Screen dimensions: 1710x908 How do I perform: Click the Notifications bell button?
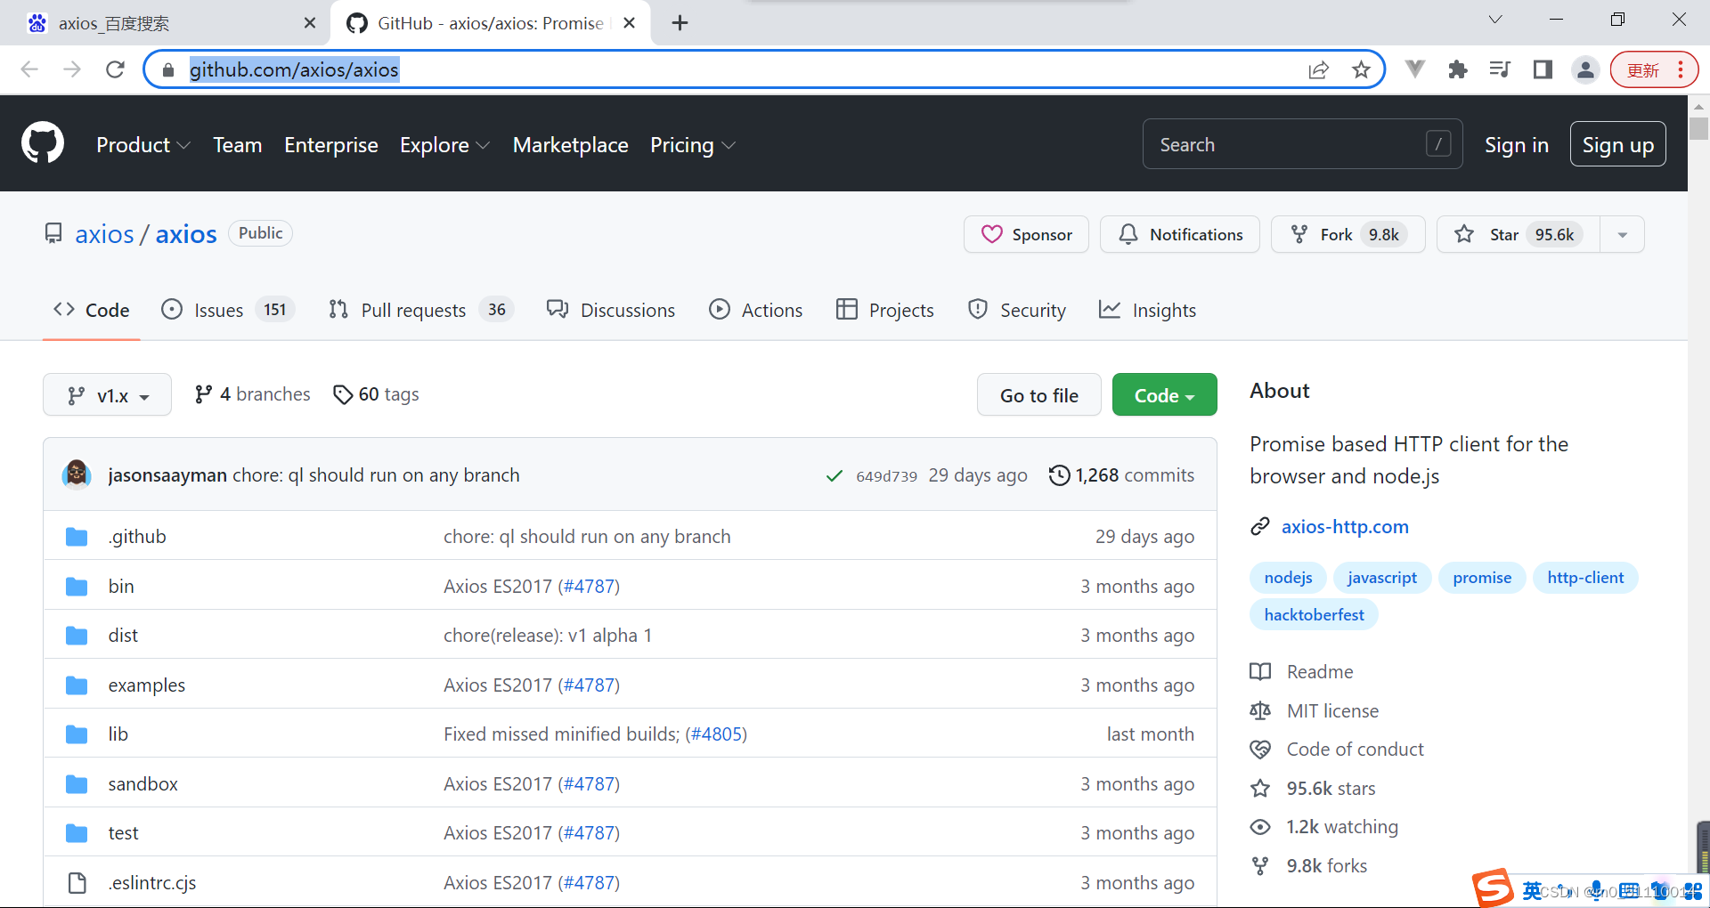point(1180,234)
